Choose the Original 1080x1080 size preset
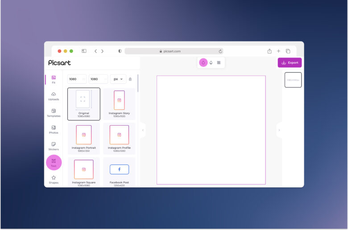This screenshot has width=348, height=230. pos(84,104)
